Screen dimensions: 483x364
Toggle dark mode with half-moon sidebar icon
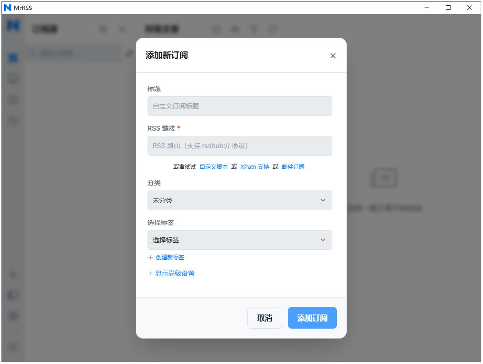click(13, 296)
